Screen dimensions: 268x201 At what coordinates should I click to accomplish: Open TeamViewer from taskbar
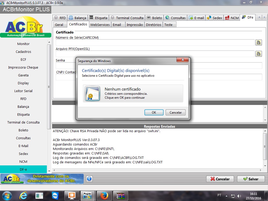pyautogui.click(x=55, y=196)
